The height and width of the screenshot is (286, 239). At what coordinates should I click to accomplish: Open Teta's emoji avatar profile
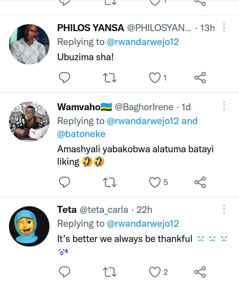29,226
